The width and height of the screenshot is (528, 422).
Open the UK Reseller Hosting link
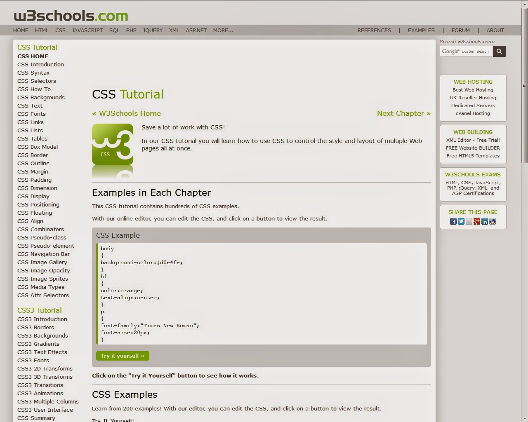point(473,98)
